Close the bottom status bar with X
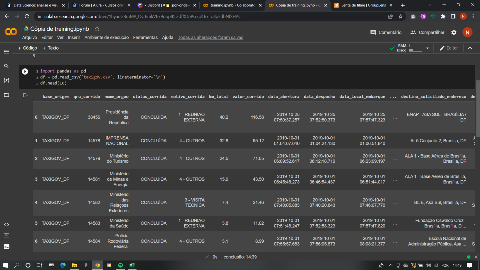Viewport: 480px width, 270px height. (x=476, y=257)
